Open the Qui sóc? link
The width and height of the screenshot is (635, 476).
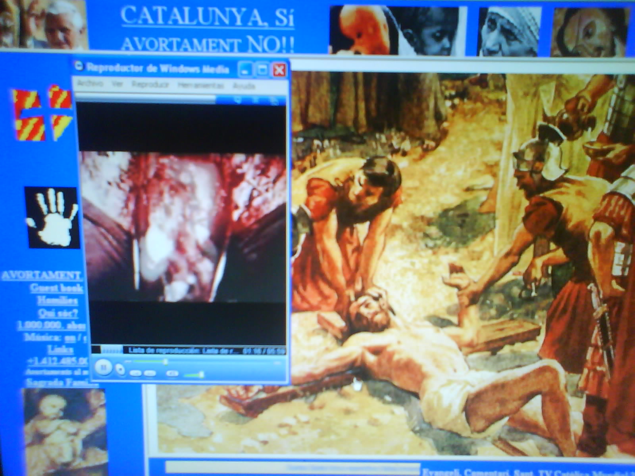(58, 313)
